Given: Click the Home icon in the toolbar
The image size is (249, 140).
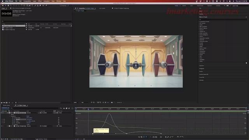Looking at the screenshot, I should [x=3, y=5].
